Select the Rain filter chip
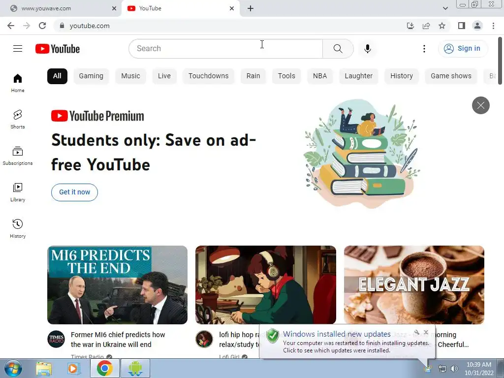 coord(253,76)
